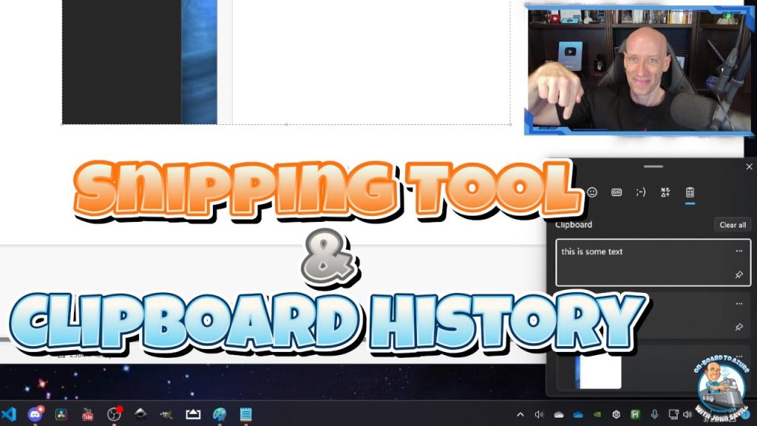Click the first speaker icon beside the tray chevron
The height and width of the screenshot is (426, 757).
(x=539, y=414)
